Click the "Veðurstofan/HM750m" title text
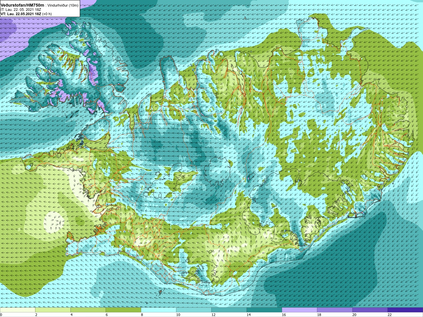The image size is (423, 317). tap(22, 5)
